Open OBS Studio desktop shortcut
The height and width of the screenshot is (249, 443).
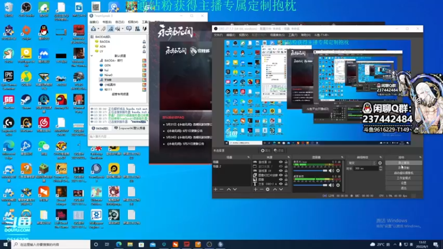pyautogui.click(x=26, y=9)
